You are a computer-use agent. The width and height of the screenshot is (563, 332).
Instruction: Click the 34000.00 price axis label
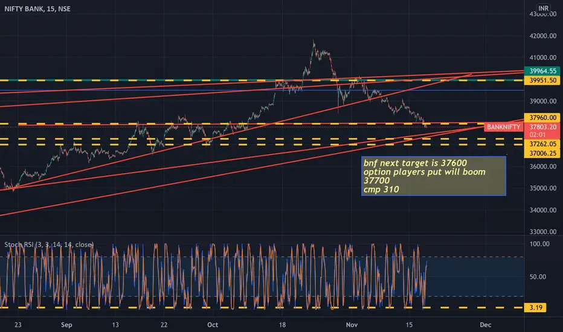[x=543, y=210]
